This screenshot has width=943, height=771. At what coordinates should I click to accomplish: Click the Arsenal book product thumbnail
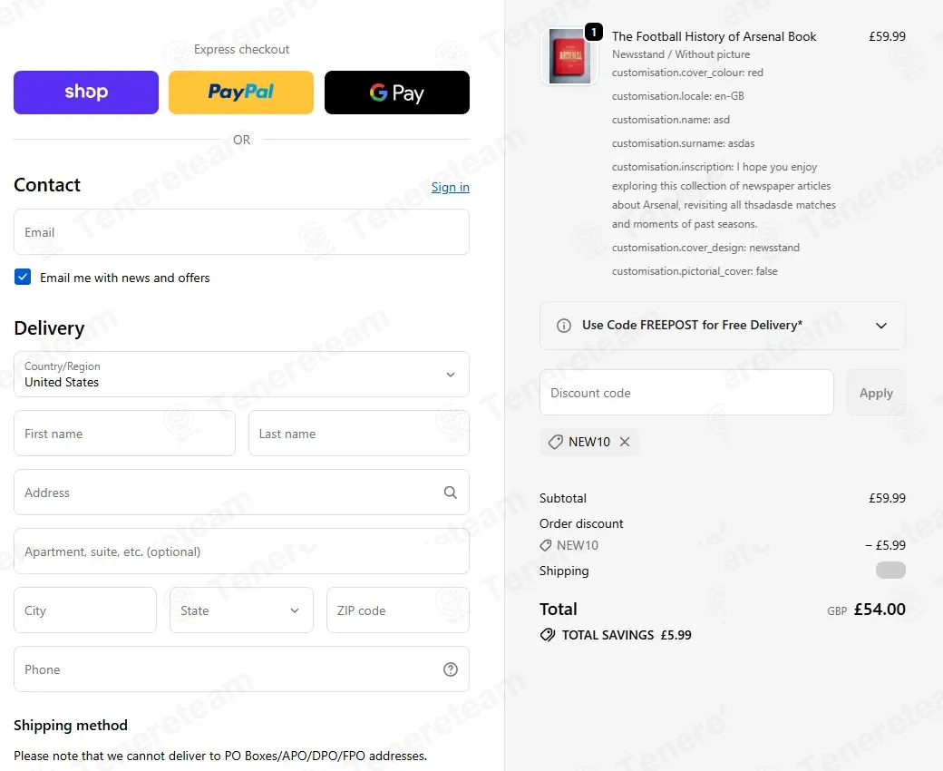pyautogui.click(x=569, y=57)
